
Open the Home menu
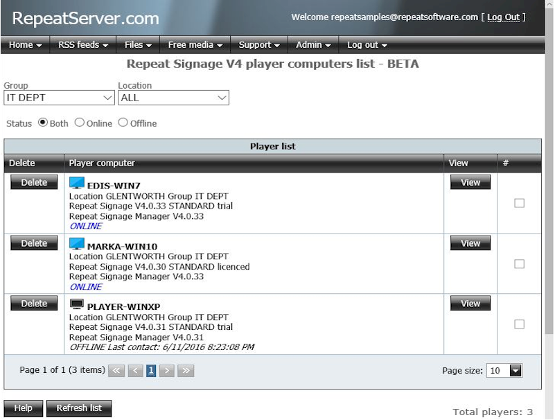coord(25,45)
